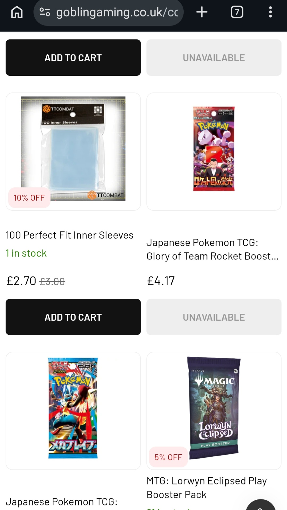The width and height of the screenshot is (287, 510).
Task: Tap the 5% OFF badge on Lorwyn pack
Action: (x=168, y=457)
